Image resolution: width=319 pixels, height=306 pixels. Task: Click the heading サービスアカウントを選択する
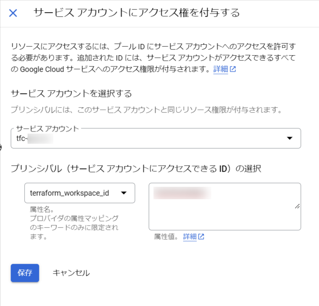(x=71, y=94)
